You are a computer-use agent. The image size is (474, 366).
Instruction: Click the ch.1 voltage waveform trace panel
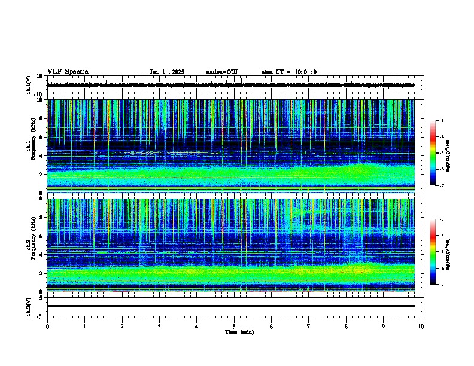[x=234, y=85]
